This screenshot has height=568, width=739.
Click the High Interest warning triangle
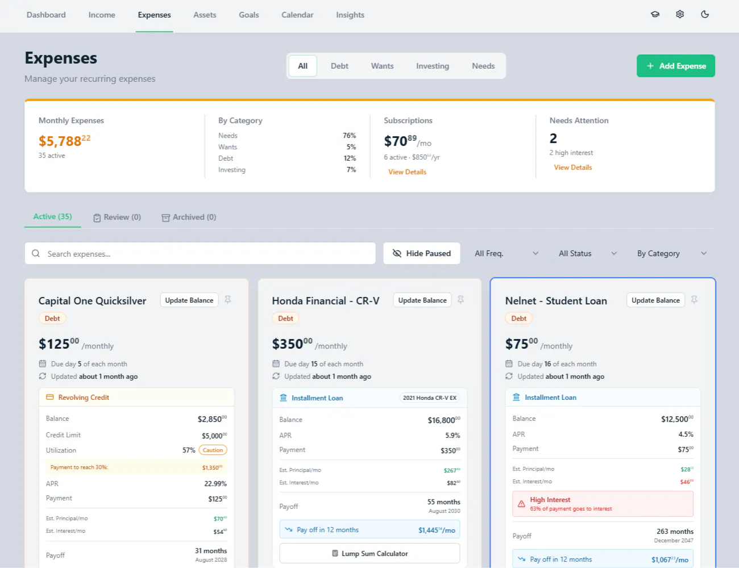click(x=521, y=504)
